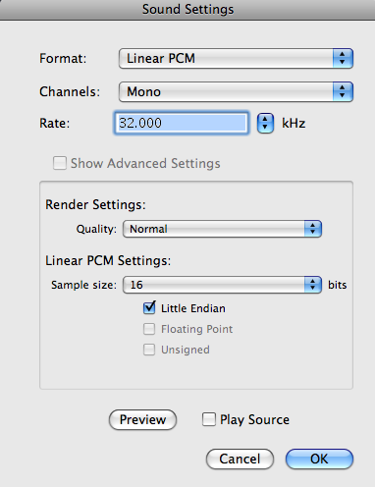Tick the Floating Point checkbox
375x487 pixels.
coord(149,329)
